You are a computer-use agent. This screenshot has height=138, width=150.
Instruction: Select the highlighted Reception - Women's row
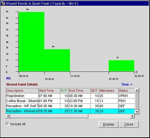(70, 111)
